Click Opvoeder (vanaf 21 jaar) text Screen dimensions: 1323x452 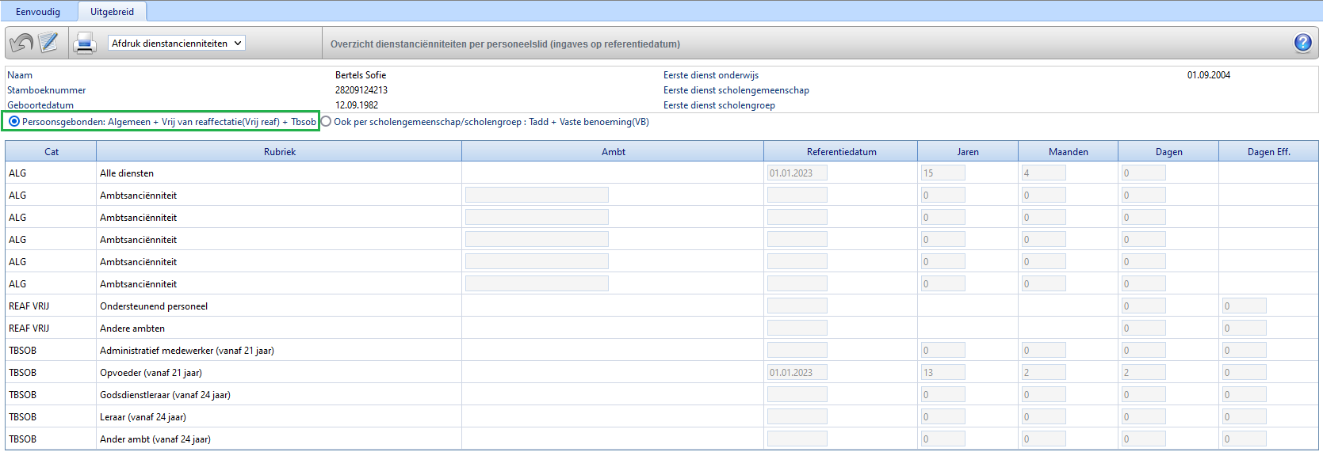[x=151, y=373]
